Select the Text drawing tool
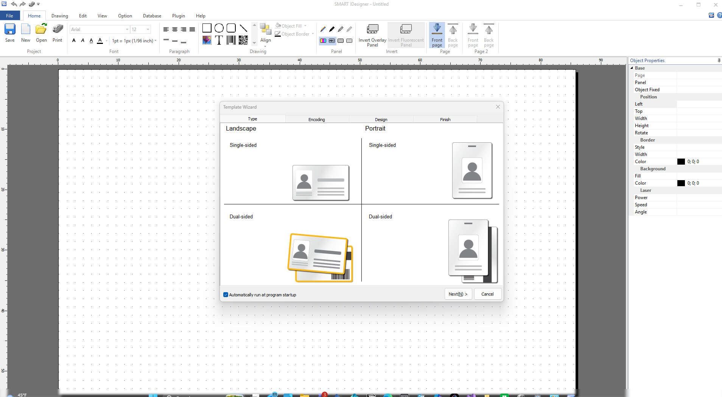The image size is (722, 397). (x=219, y=40)
